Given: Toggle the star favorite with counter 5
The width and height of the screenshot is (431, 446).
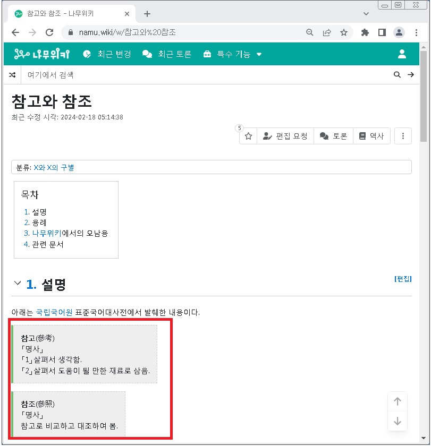Looking at the screenshot, I should pos(248,136).
